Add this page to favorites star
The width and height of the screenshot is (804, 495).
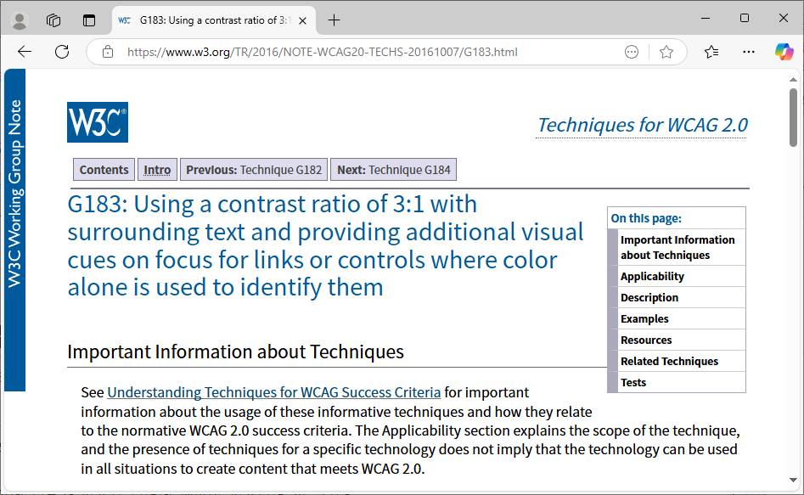[x=666, y=52]
